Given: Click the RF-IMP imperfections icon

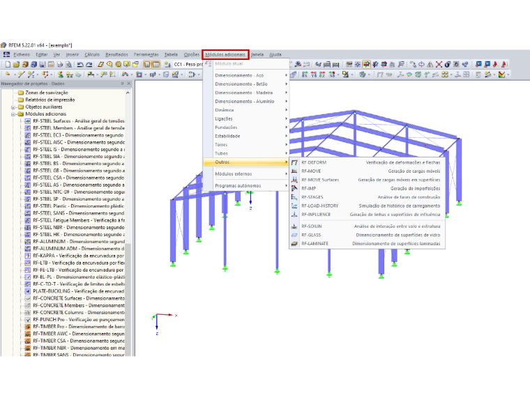Looking at the screenshot, I should tap(294, 188).
